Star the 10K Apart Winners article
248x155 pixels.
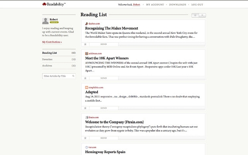click(x=85, y=78)
